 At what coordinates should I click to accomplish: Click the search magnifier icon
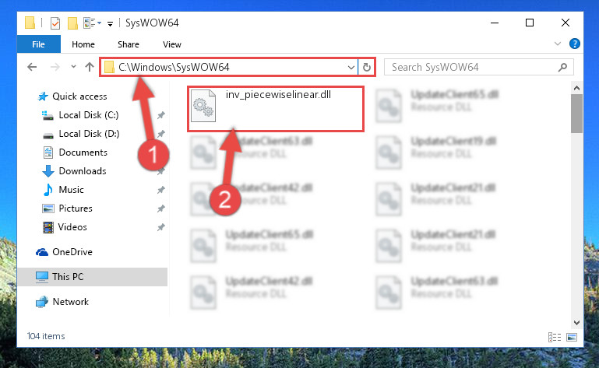[x=562, y=68]
